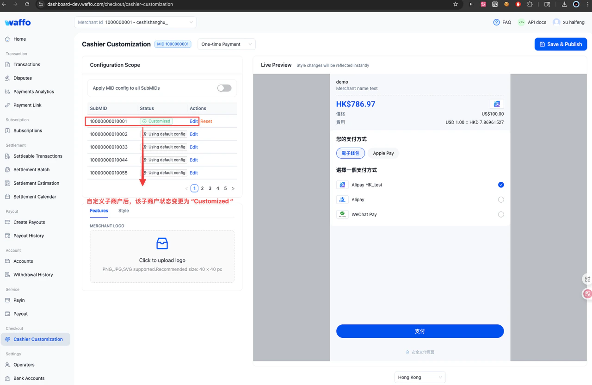Open Subscriptions page

pyautogui.click(x=28, y=130)
